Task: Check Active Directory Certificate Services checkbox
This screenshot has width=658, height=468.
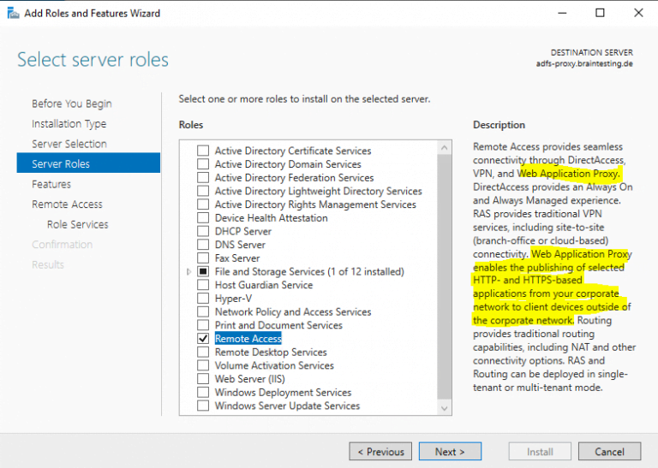Action: tap(203, 151)
